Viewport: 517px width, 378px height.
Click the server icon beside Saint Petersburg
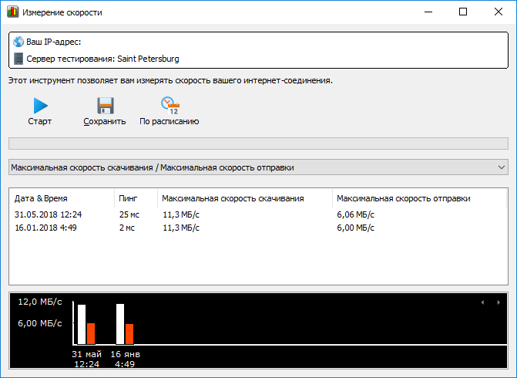tap(18, 59)
